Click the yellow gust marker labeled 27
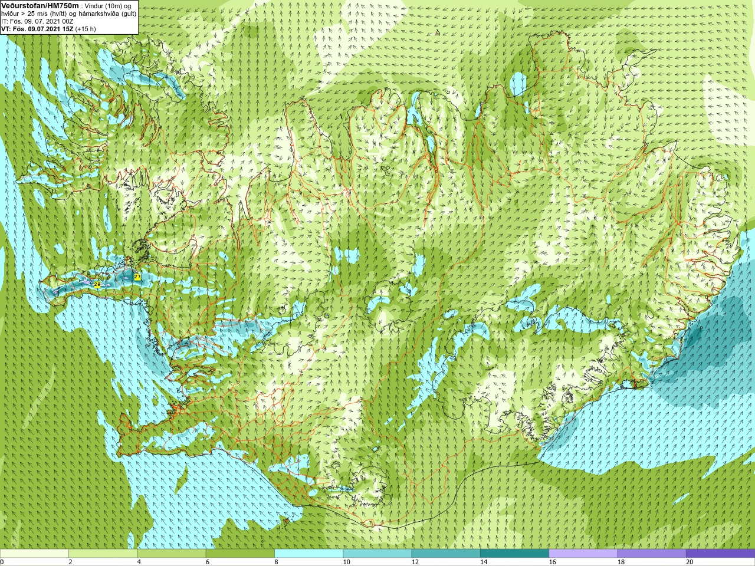Screen dimensions: 755x566 click(137, 277)
